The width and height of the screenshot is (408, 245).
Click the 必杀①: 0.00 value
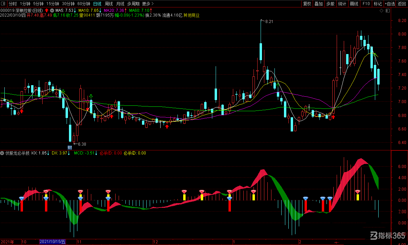(111, 153)
